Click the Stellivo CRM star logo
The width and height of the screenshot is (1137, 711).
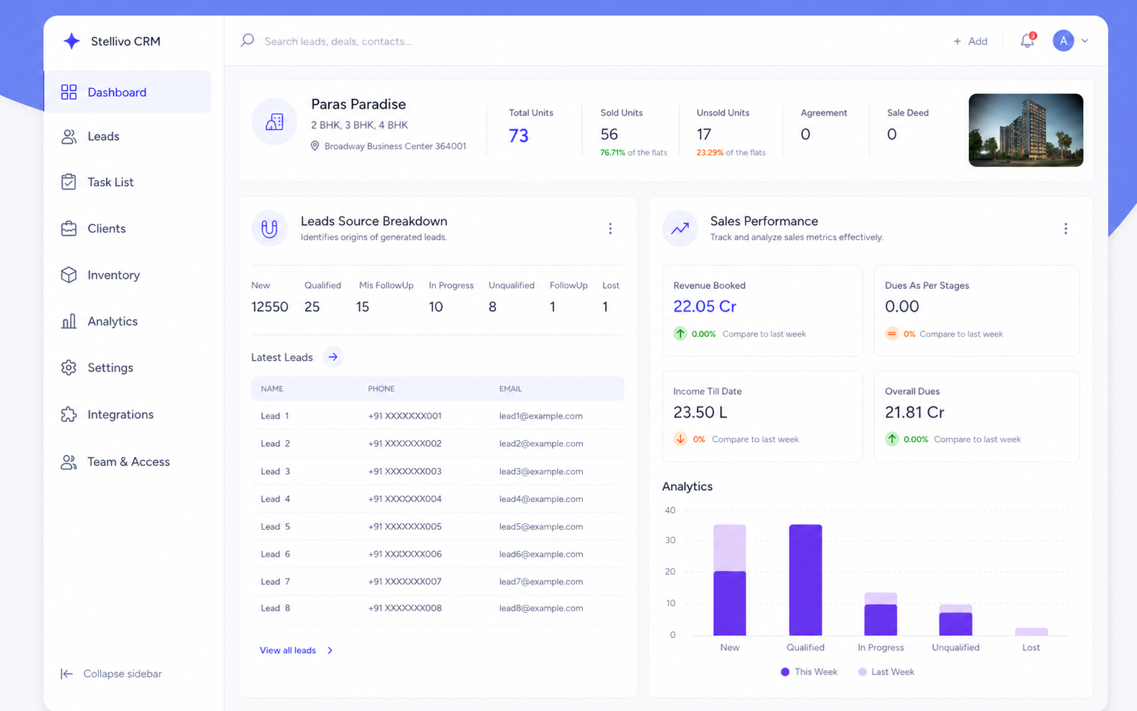point(72,41)
